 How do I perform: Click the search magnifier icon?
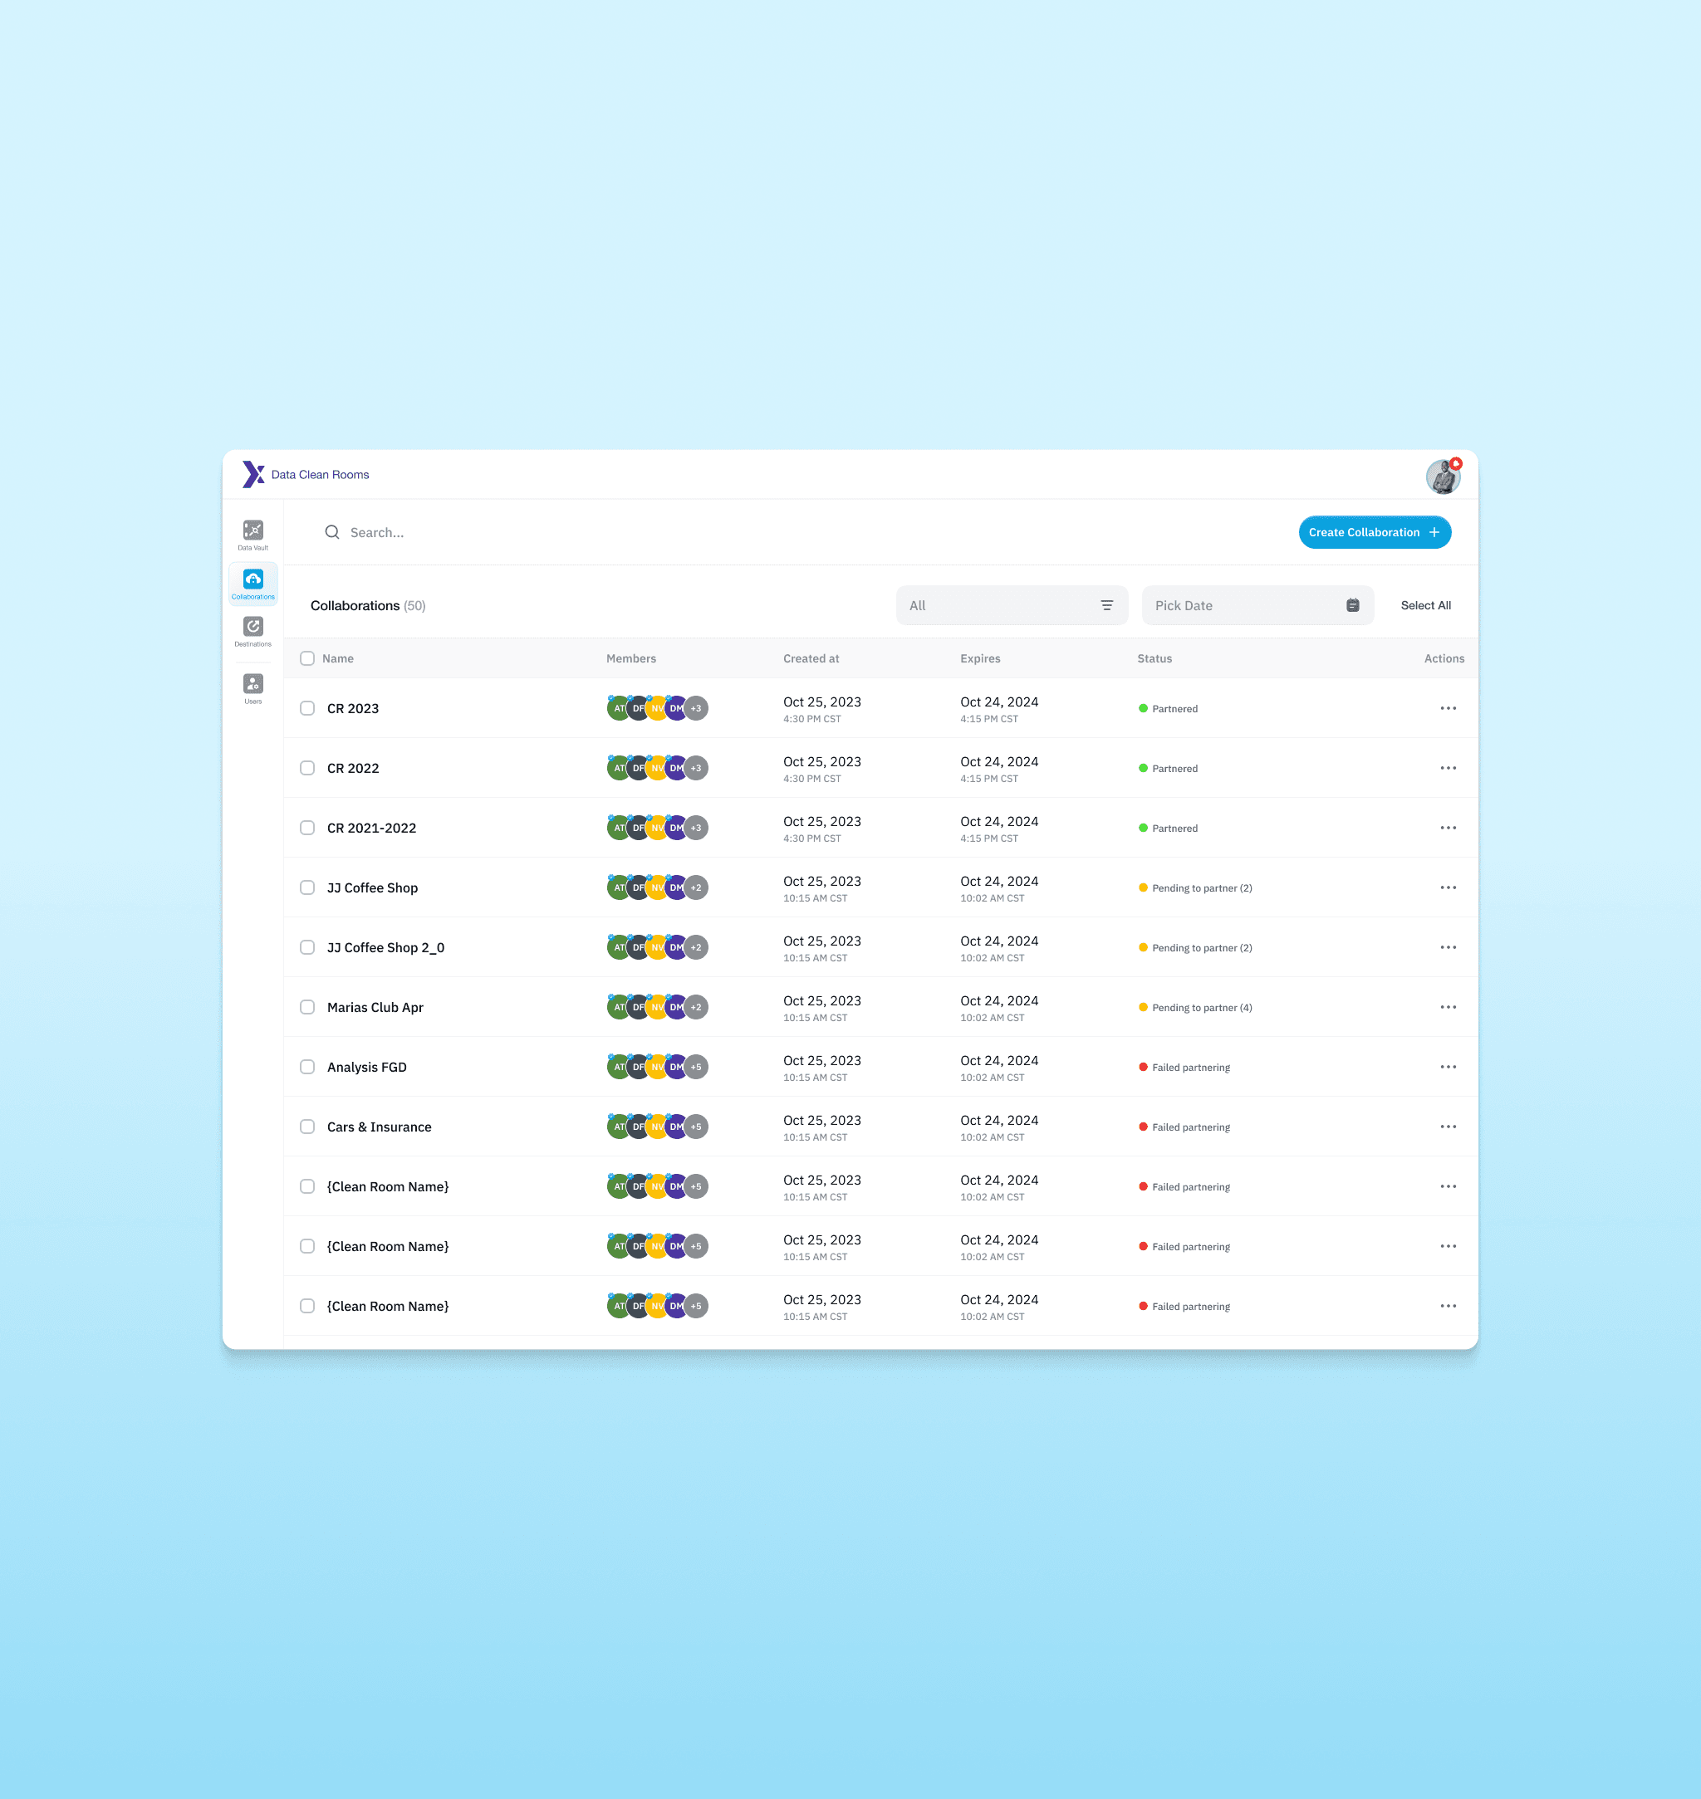pos(332,532)
